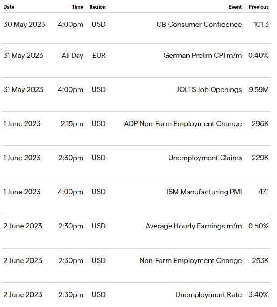Click the Previous column header

point(259,7)
